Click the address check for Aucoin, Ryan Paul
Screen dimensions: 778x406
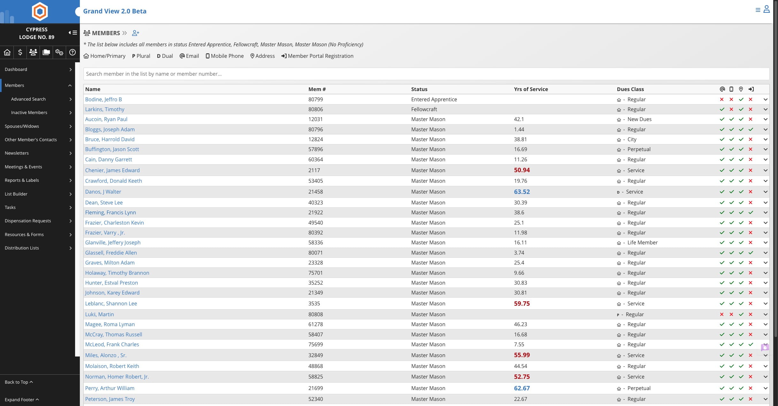tap(741, 119)
